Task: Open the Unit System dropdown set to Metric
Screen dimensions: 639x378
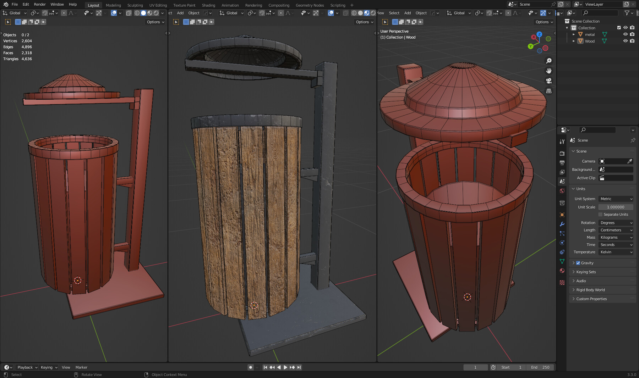Action: coord(616,199)
